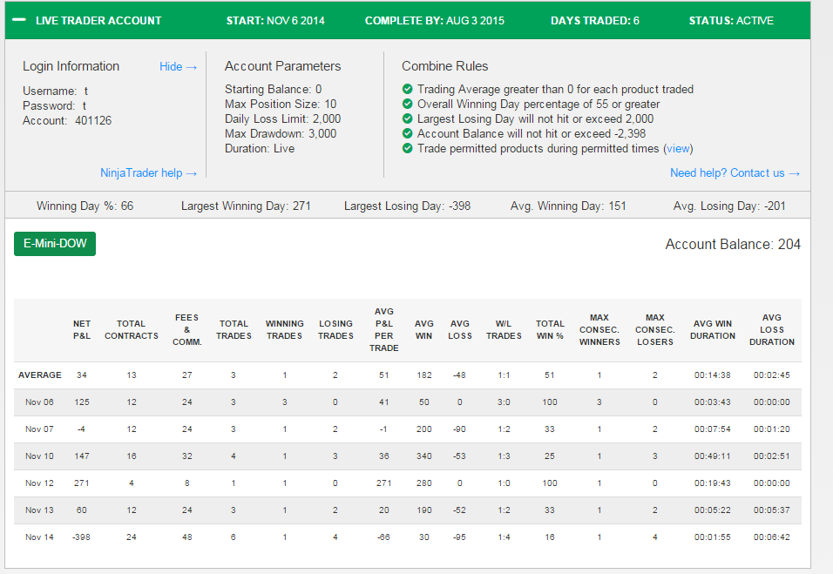Click the Max Drawdown: 3,000 parameter
The image size is (833, 574).
[281, 134]
